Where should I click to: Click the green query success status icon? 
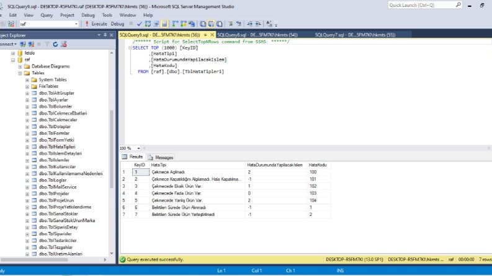coord(122,259)
